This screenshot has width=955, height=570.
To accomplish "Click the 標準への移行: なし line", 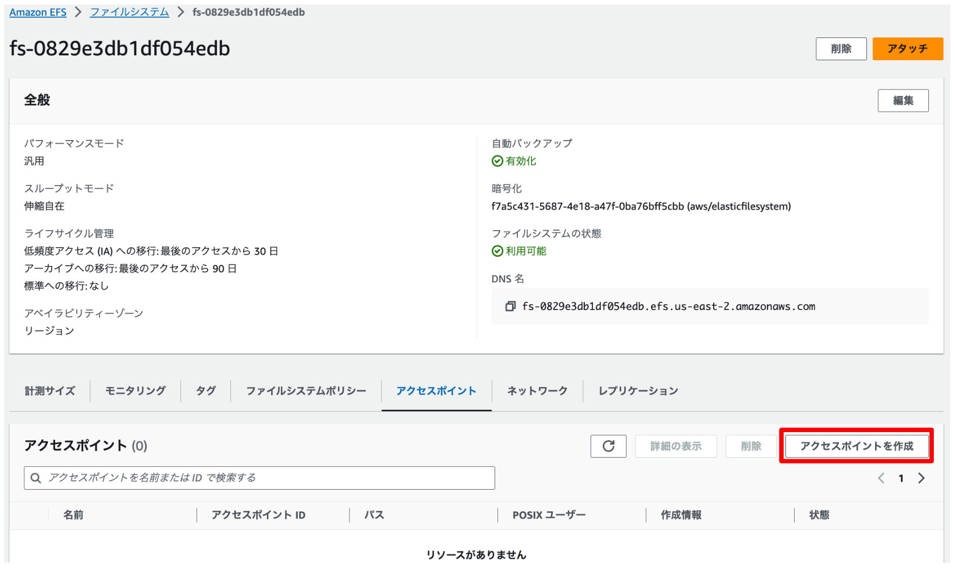I will (66, 286).
